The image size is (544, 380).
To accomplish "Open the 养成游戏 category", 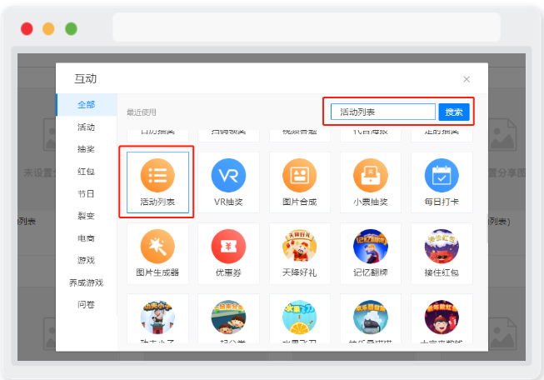I will tap(87, 282).
